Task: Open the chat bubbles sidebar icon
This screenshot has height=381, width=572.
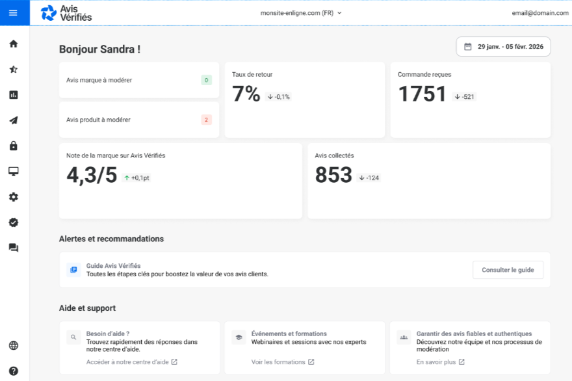Action: [13, 248]
